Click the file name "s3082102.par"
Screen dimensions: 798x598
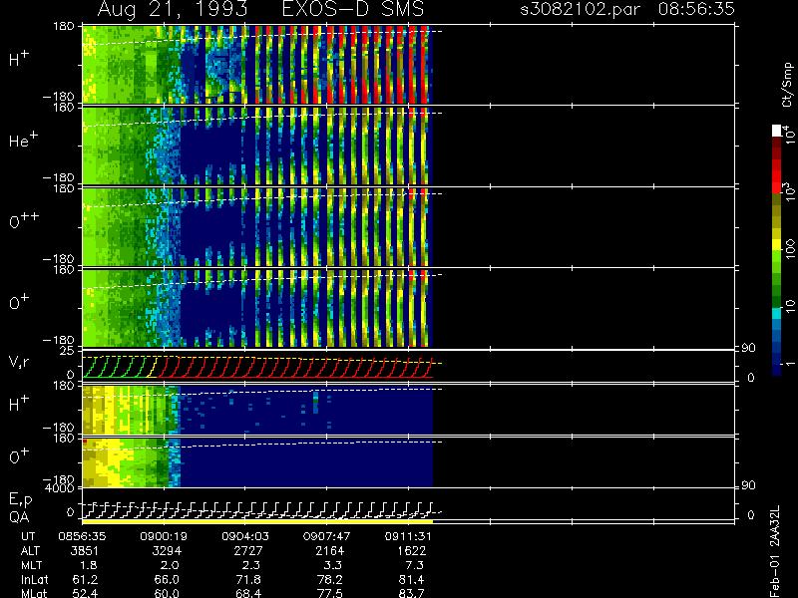click(x=581, y=10)
